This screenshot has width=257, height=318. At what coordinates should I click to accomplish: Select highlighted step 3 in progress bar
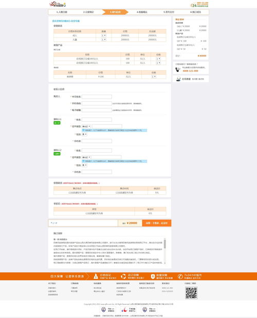(x=115, y=12)
